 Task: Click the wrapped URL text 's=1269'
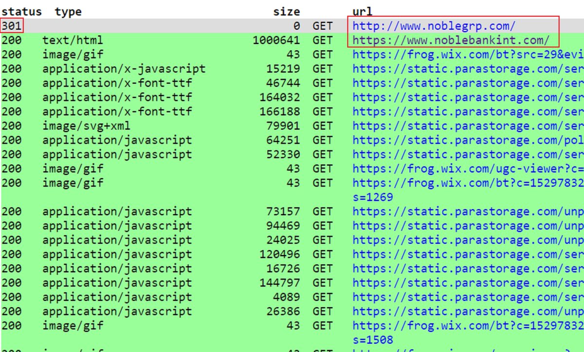[373, 197]
